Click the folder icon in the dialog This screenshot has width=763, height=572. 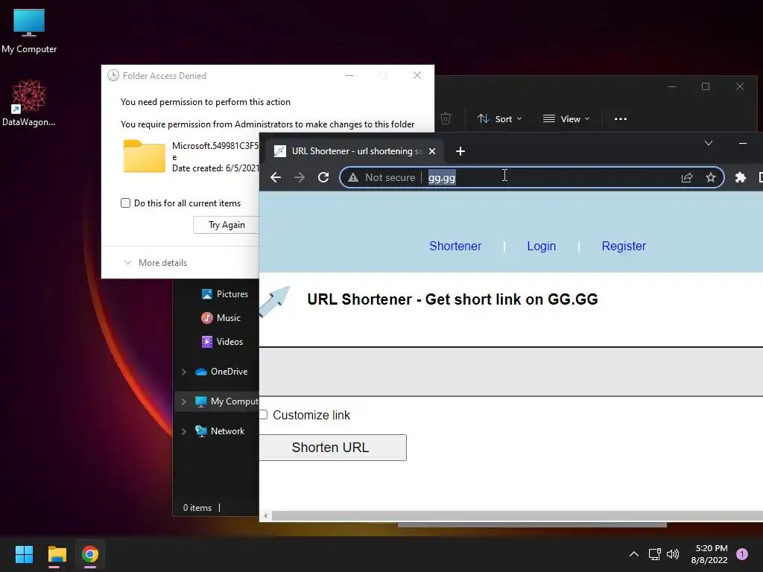144,156
